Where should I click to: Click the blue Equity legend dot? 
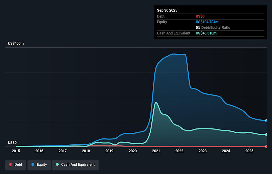point(33,164)
